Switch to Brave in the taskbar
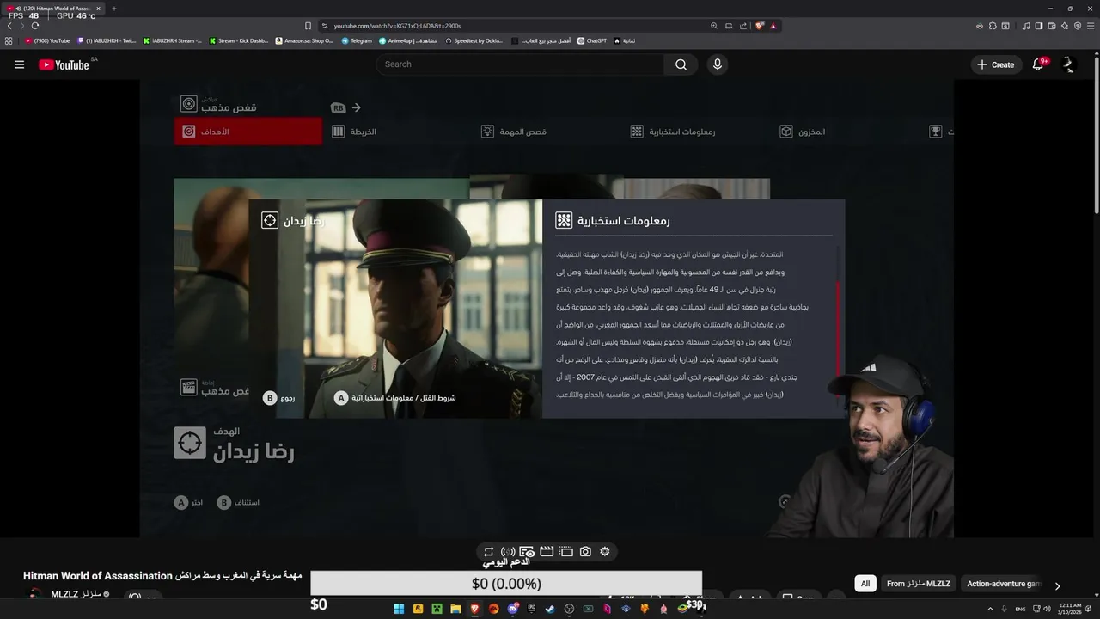The width and height of the screenshot is (1100, 619). [x=475, y=609]
